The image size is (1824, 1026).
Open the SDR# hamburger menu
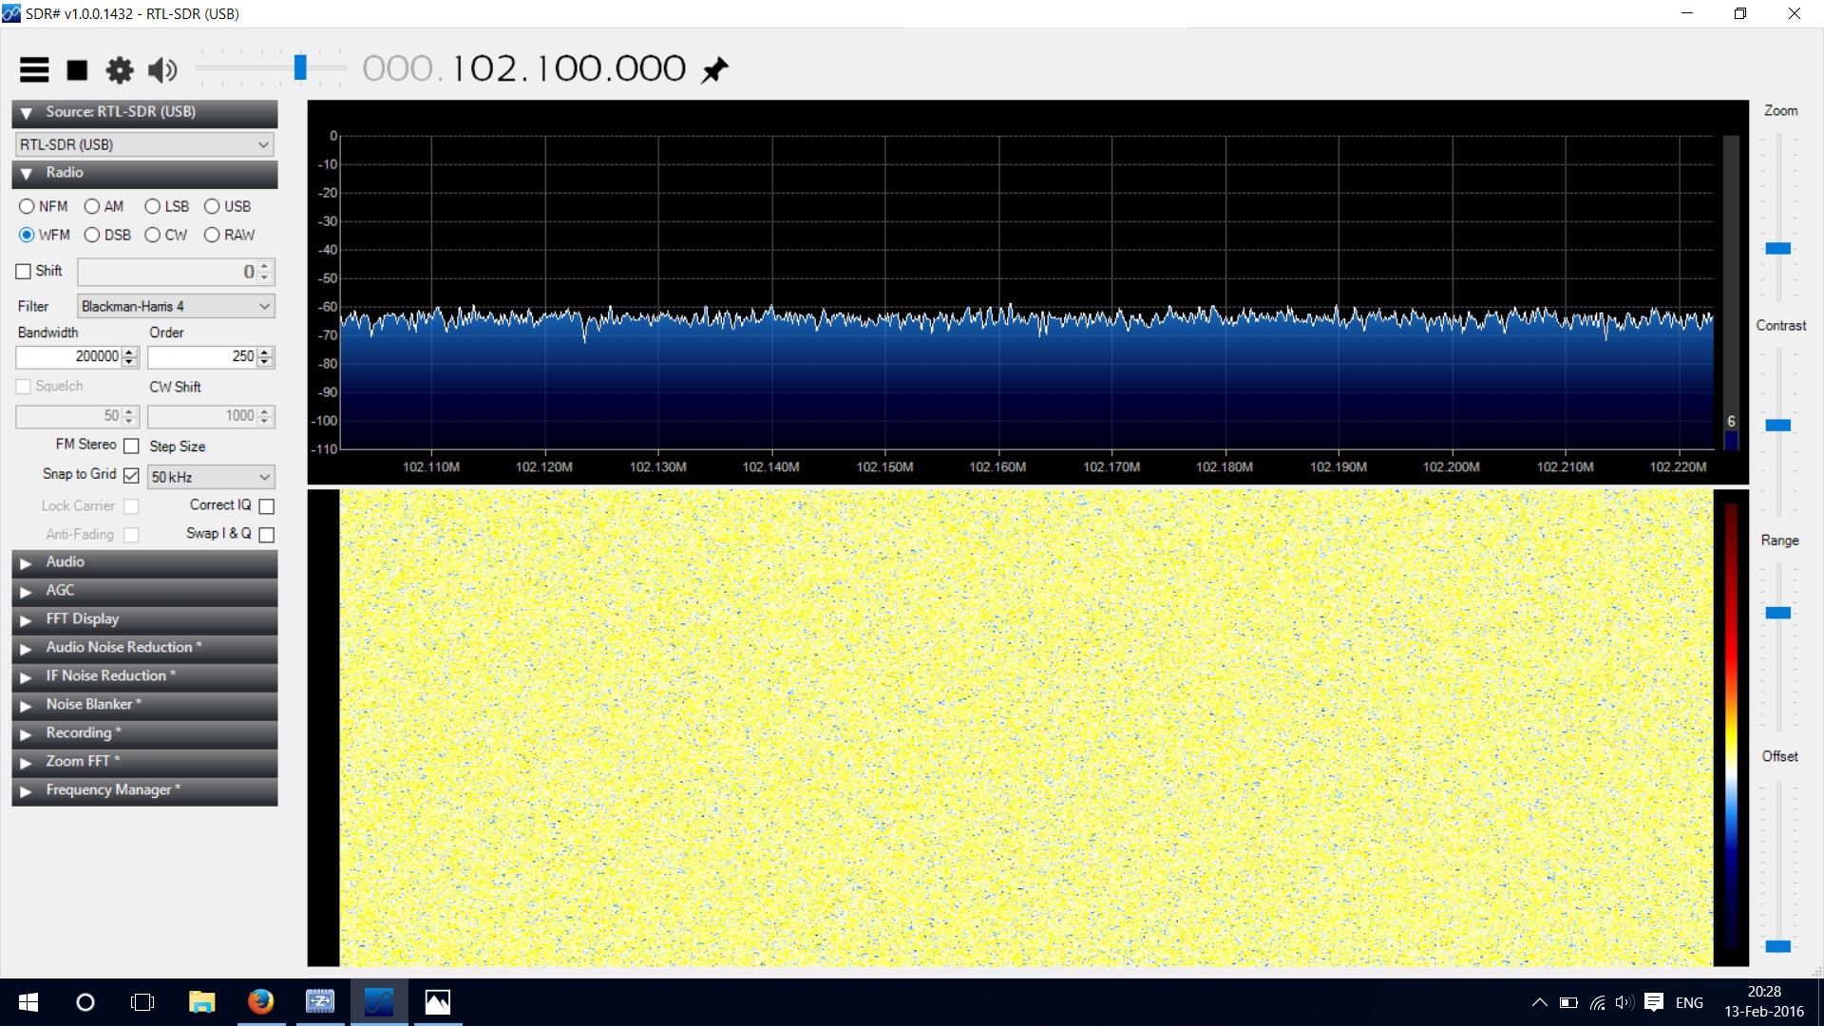(x=34, y=69)
